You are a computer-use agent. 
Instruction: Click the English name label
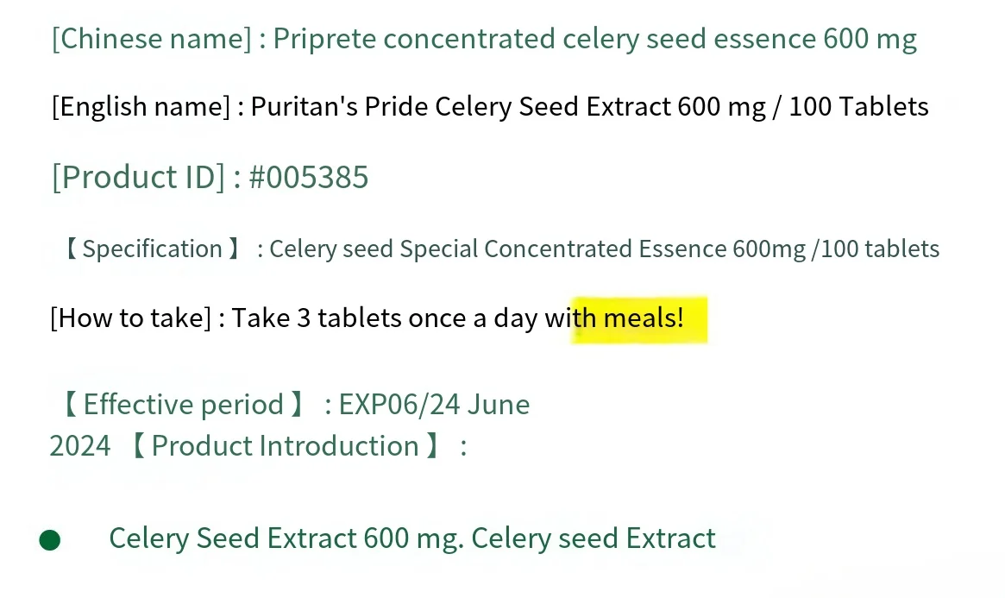[x=141, y=106]
